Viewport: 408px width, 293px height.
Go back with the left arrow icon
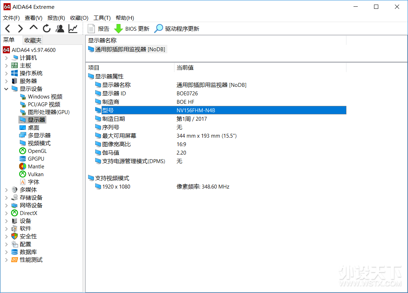(x=8, y=29)
